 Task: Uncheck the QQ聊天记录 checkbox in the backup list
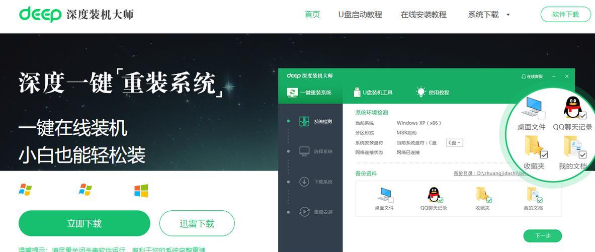(x=441, y=200)
